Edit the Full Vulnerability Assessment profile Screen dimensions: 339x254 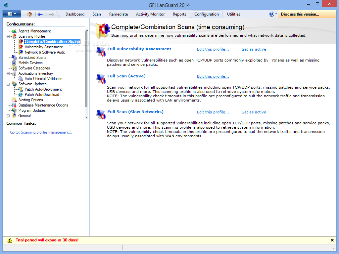tap(213, 49)
